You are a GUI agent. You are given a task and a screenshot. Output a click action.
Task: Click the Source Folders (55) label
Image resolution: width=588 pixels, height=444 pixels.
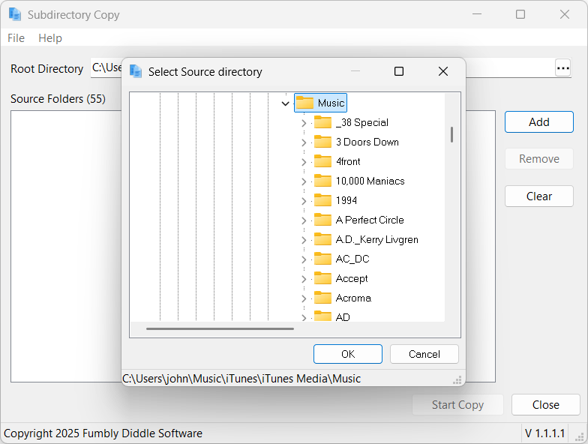(58, 99)
